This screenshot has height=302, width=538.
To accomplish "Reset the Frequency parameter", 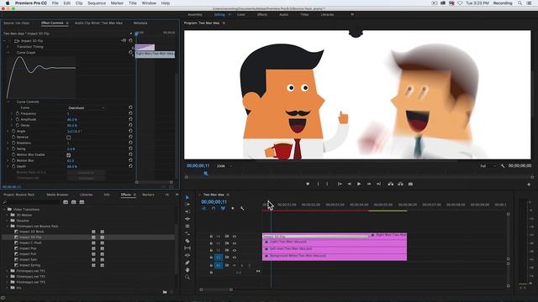I will tap(130, 113).
